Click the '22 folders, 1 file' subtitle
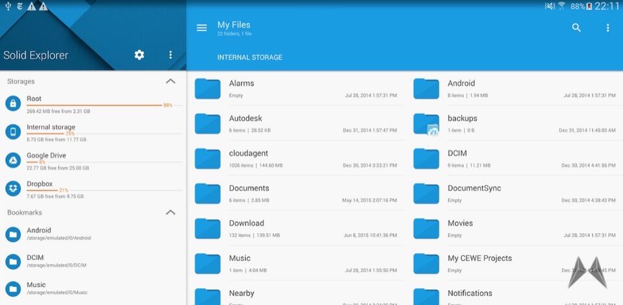 pos(234,34)
